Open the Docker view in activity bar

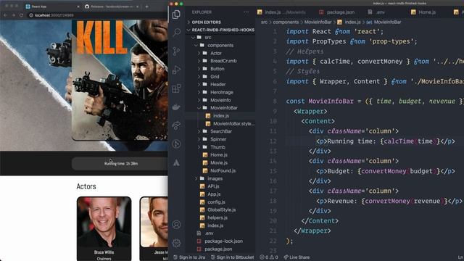tap(176, 107)
